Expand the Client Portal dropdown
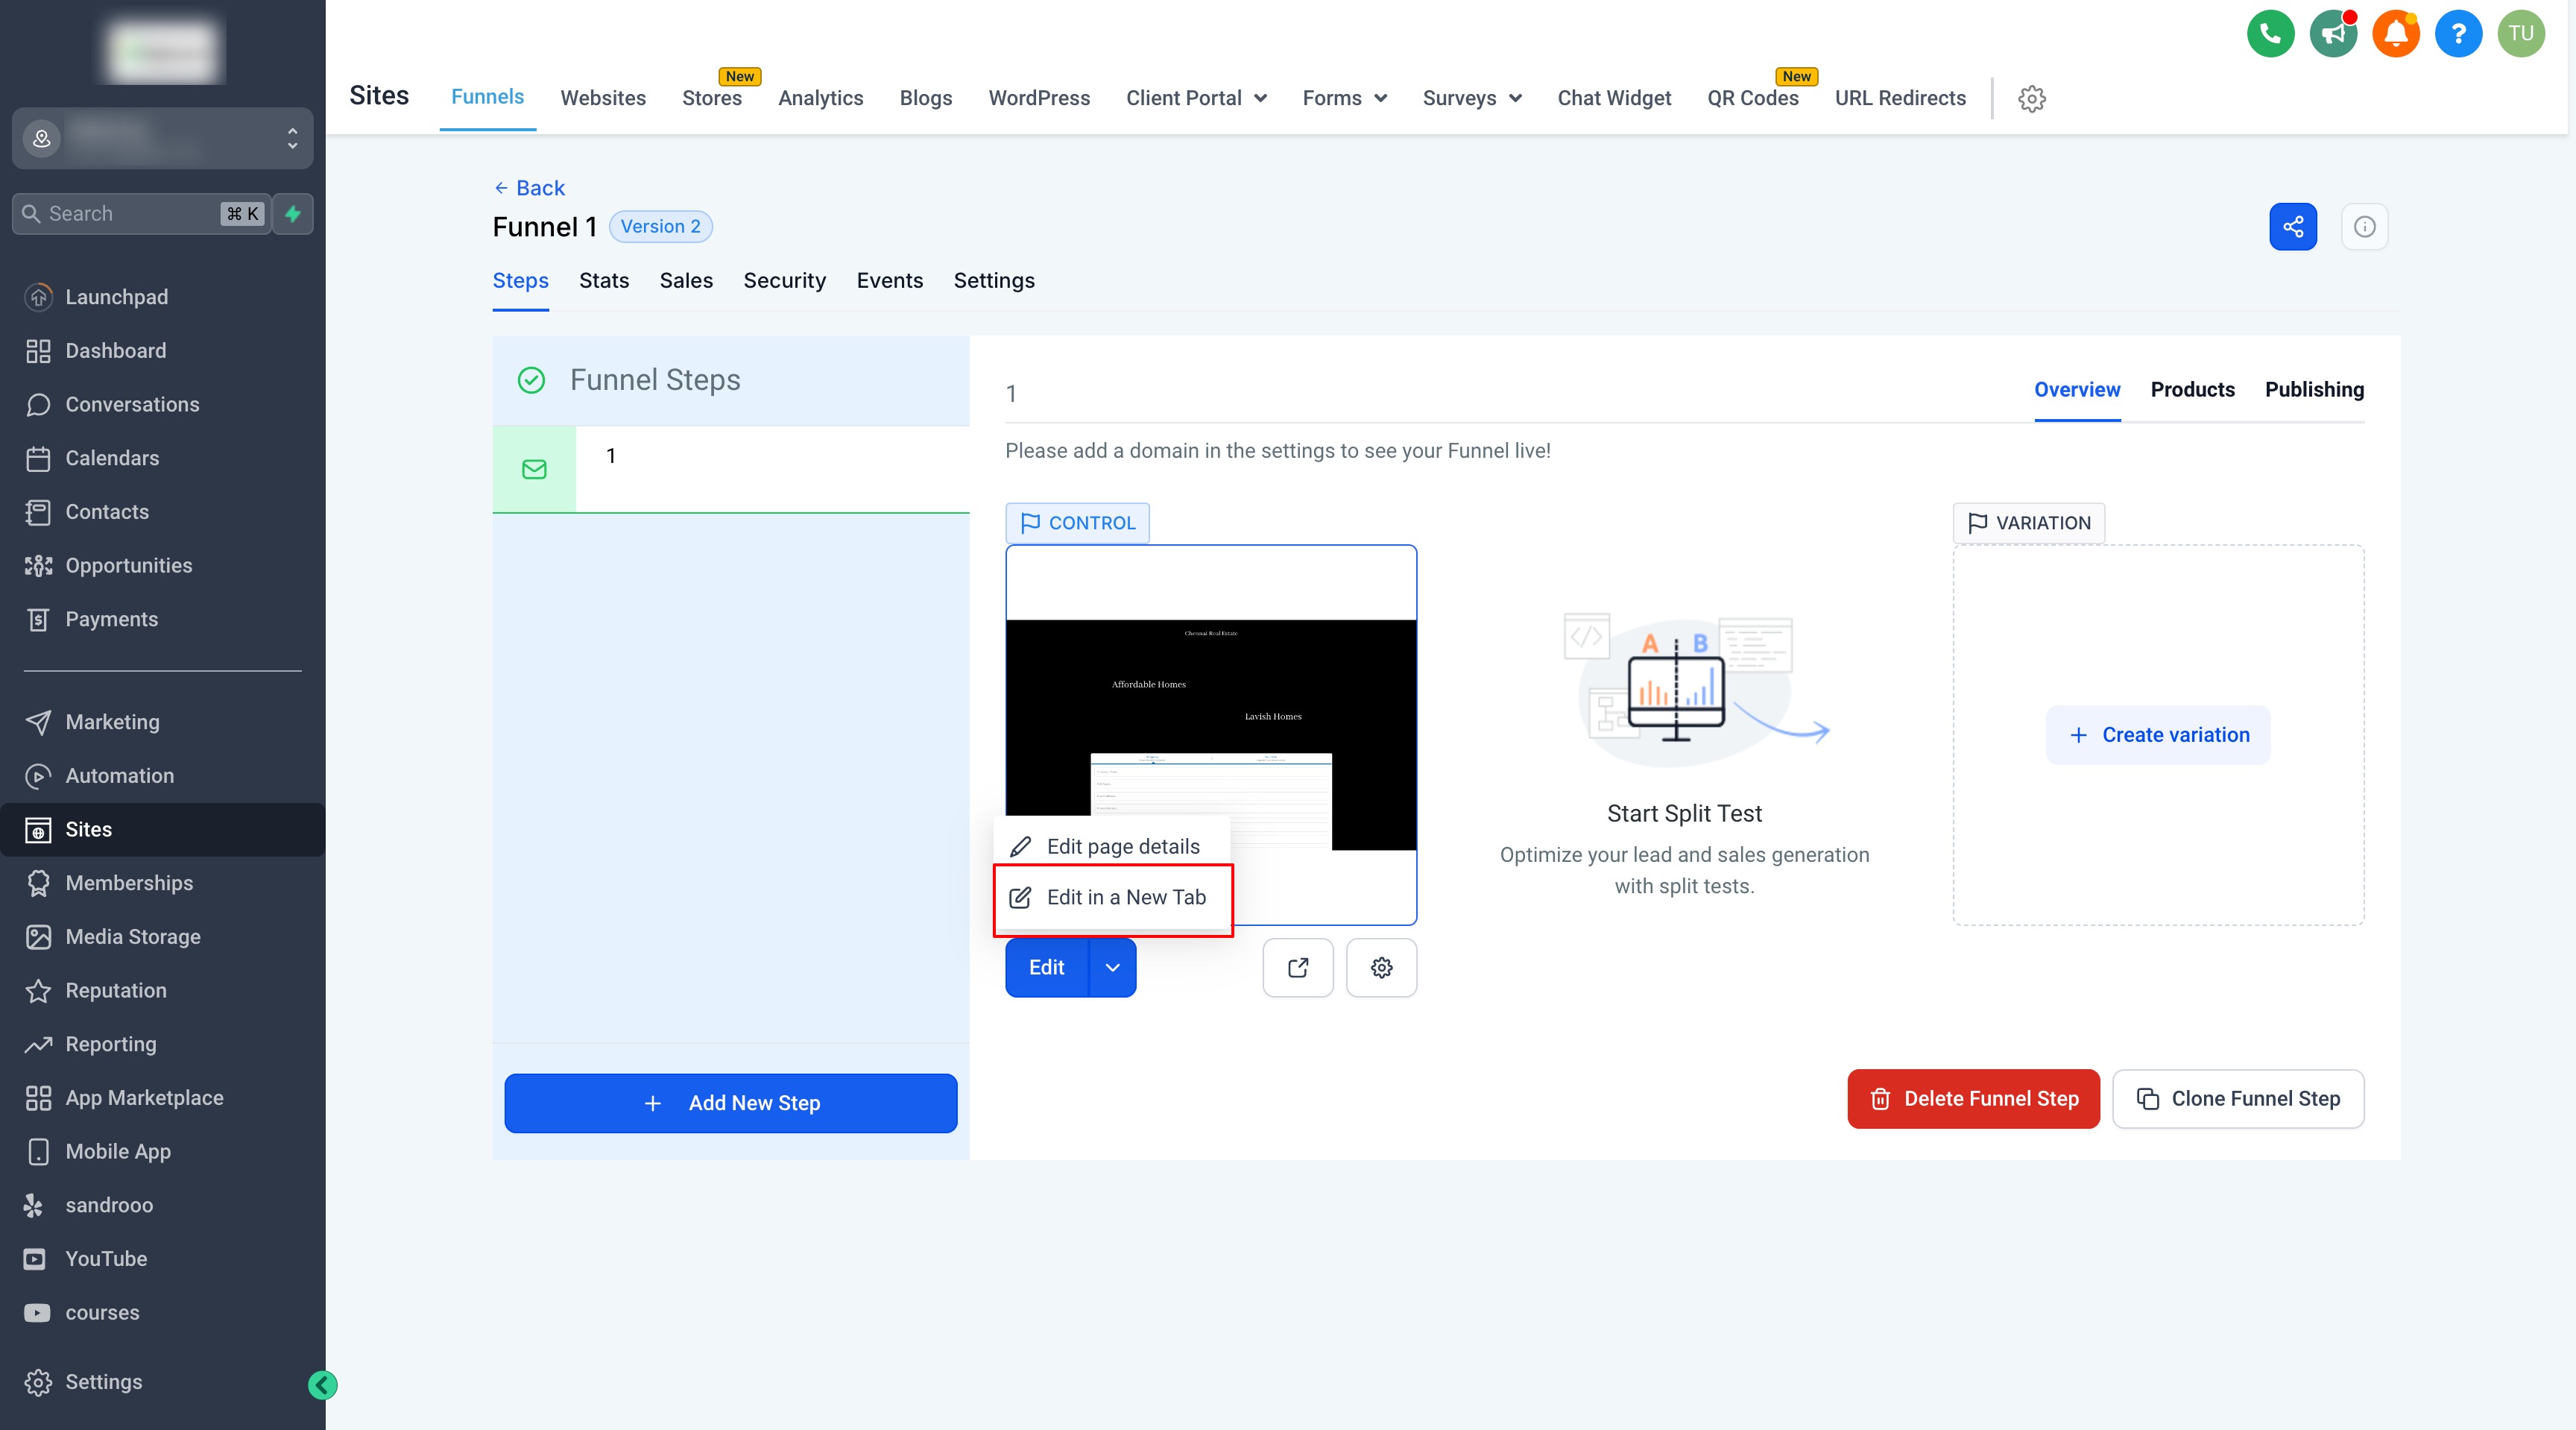Screen dimensions: 2576x1430 click(x=1196, y=98)
